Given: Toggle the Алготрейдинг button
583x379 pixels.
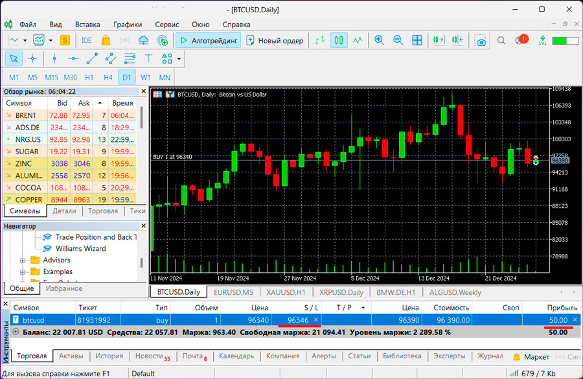Looking at the screenshot, I should (x=209, y=41).
